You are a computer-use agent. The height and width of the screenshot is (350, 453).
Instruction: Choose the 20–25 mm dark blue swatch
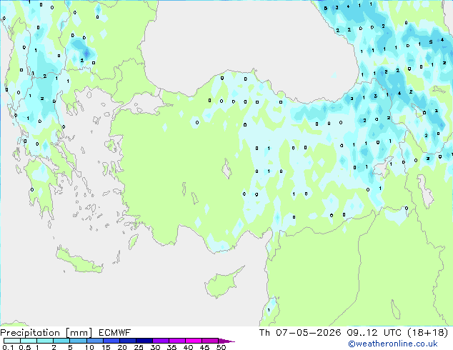(128, 341)
